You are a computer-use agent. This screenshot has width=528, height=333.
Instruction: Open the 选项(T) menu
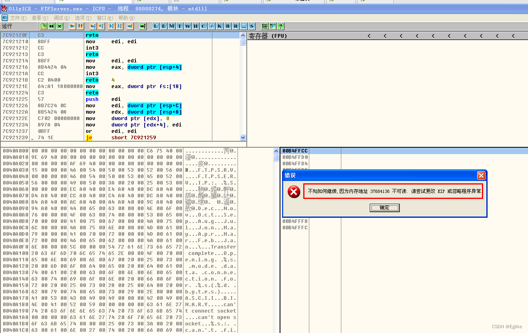[83, 18]
